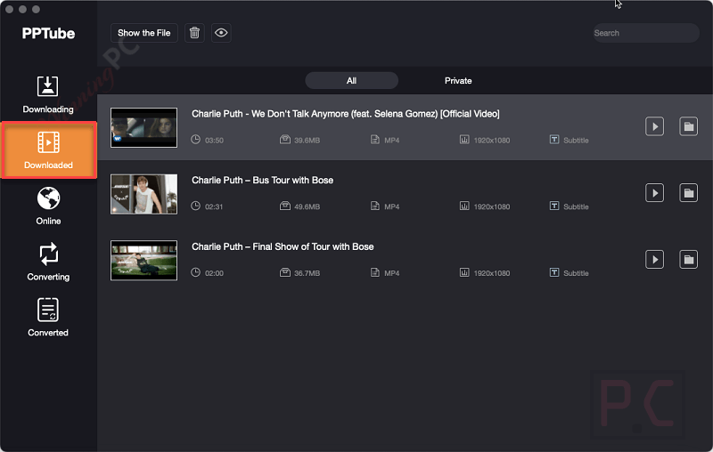Play Bus Tour with Bose video

point(654,193)
